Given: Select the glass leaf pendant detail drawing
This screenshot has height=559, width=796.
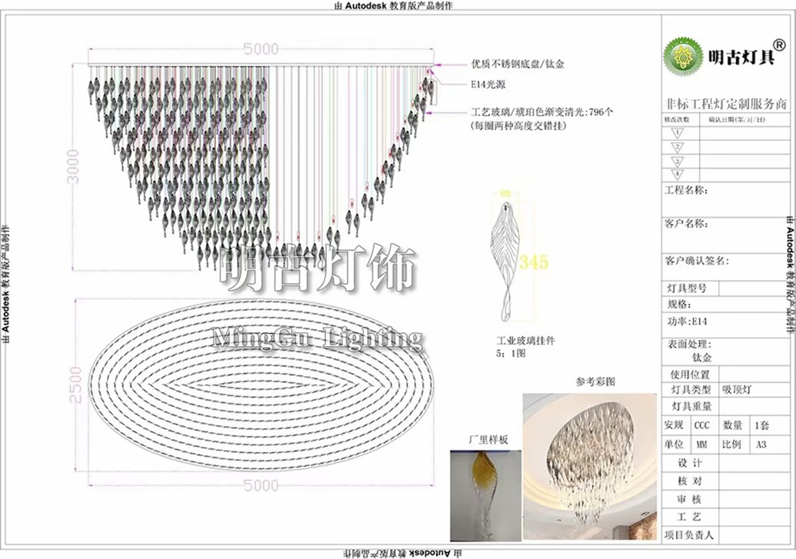Looking at the screenshot, I should (x=505, y=261).
